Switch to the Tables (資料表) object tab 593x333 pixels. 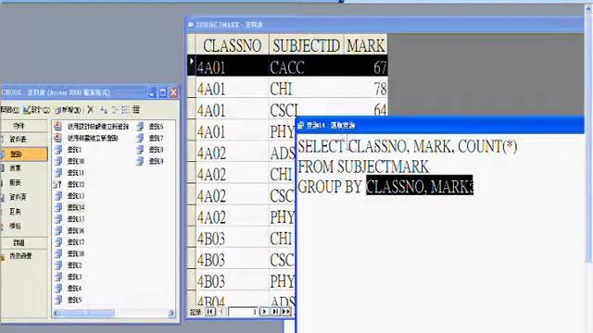click(23, 139)
